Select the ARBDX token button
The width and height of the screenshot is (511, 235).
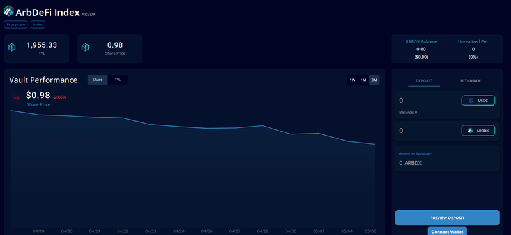[478, 131]
